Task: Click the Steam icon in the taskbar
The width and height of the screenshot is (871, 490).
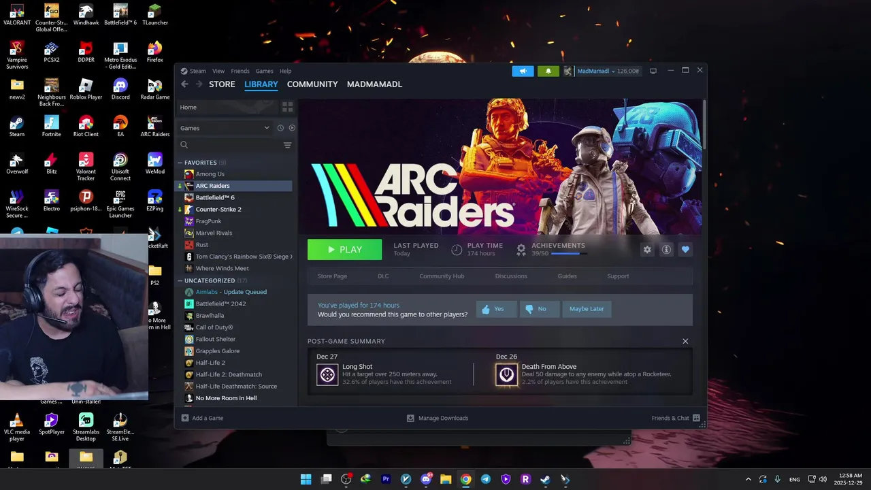Action: [x=545, y=479]
